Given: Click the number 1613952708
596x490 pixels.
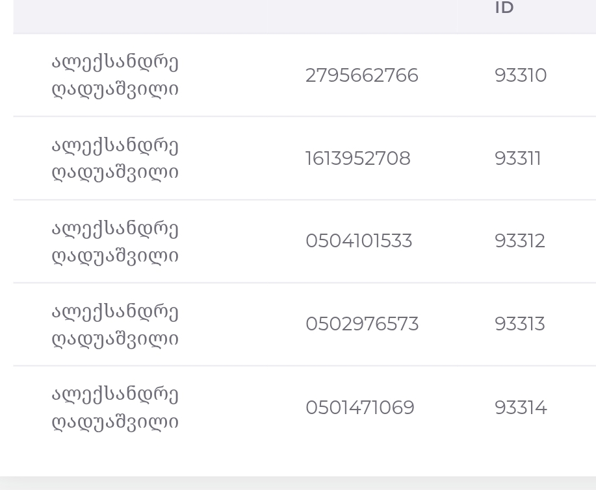Looking at the screenshot, I should pyautogui.click(x=358, y=158).
